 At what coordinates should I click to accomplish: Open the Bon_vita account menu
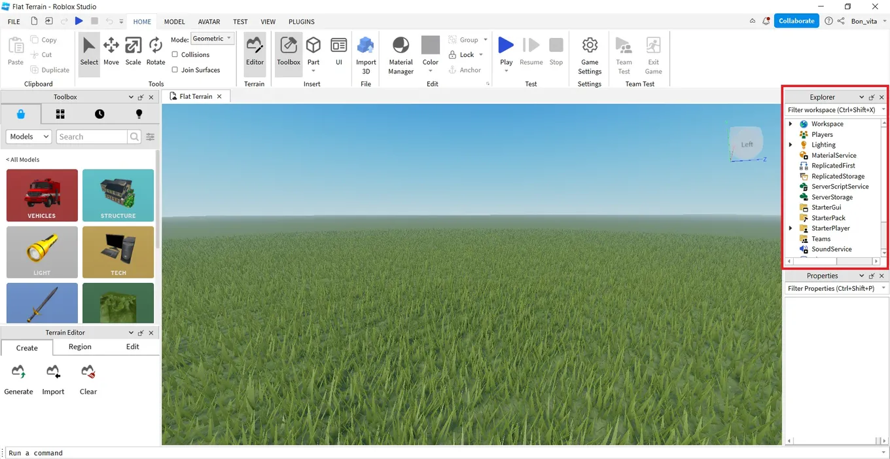click(868, 21)
